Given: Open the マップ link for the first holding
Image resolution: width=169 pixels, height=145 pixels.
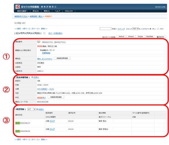Looking at the screenshot, I should click(52, 121).
